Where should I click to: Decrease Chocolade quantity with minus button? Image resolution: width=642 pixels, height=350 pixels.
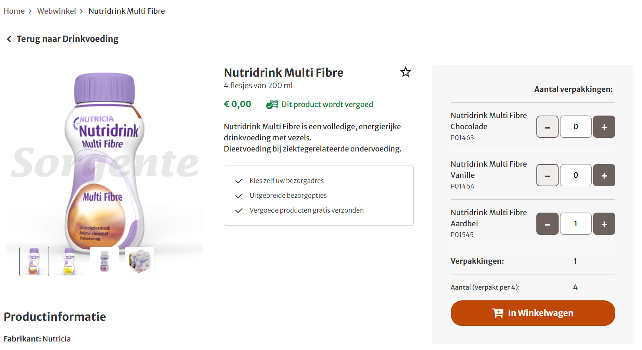pyautogui.click(x=547, y=127)
